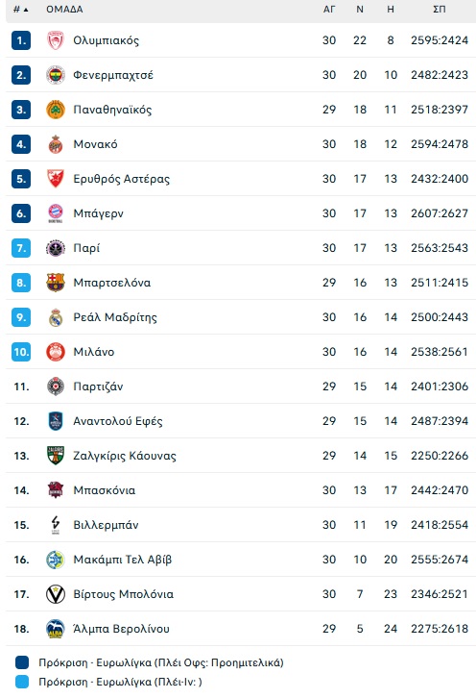Click the Barcelona club crest
The image size is (476, 698).
(56, 283)
